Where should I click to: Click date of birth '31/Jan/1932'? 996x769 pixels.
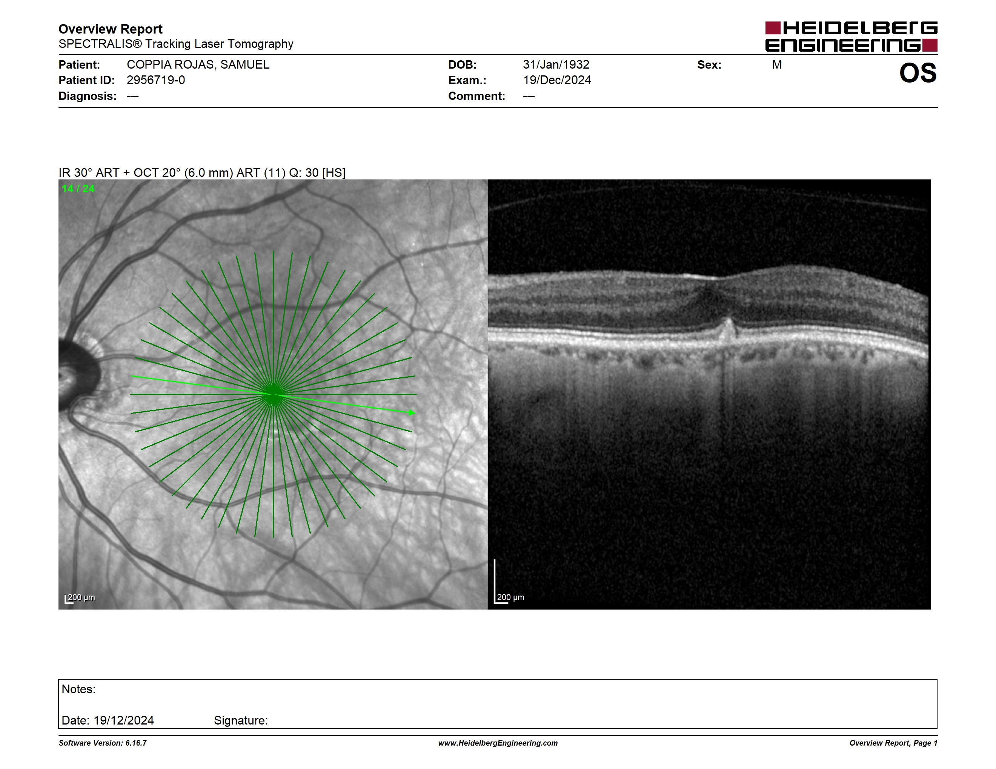[556, 65]
